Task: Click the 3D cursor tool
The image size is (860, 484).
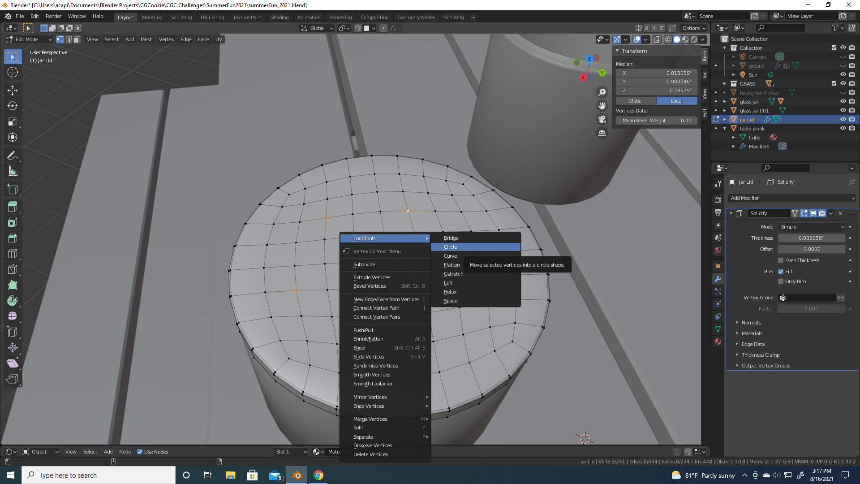Action: (13, 72)
